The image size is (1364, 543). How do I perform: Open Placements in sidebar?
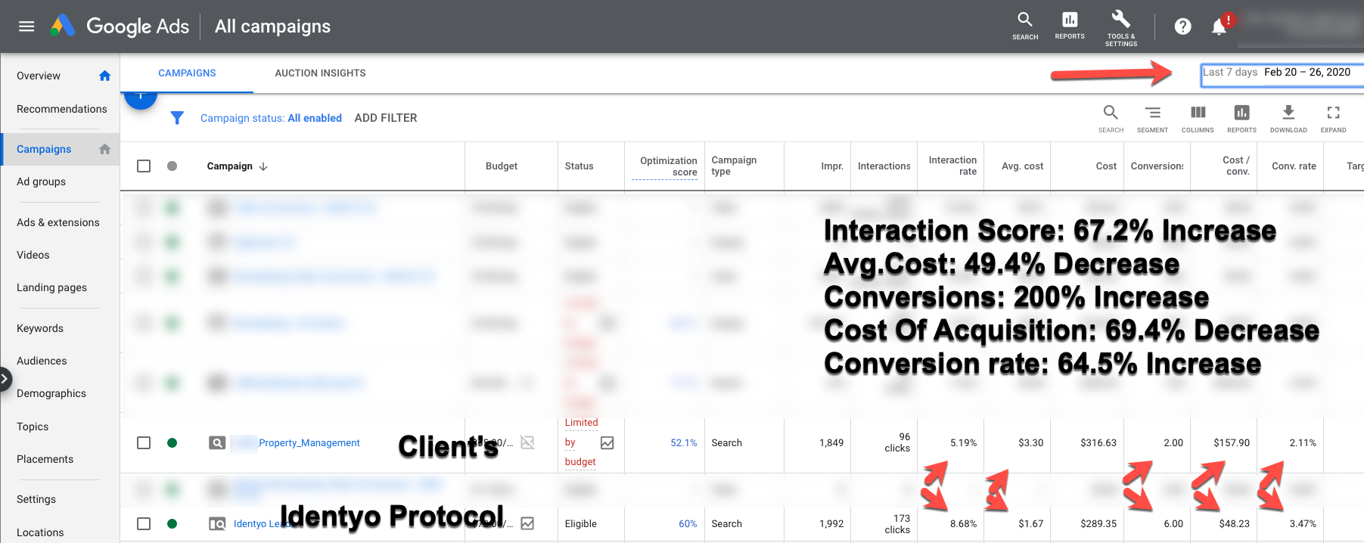45,459
